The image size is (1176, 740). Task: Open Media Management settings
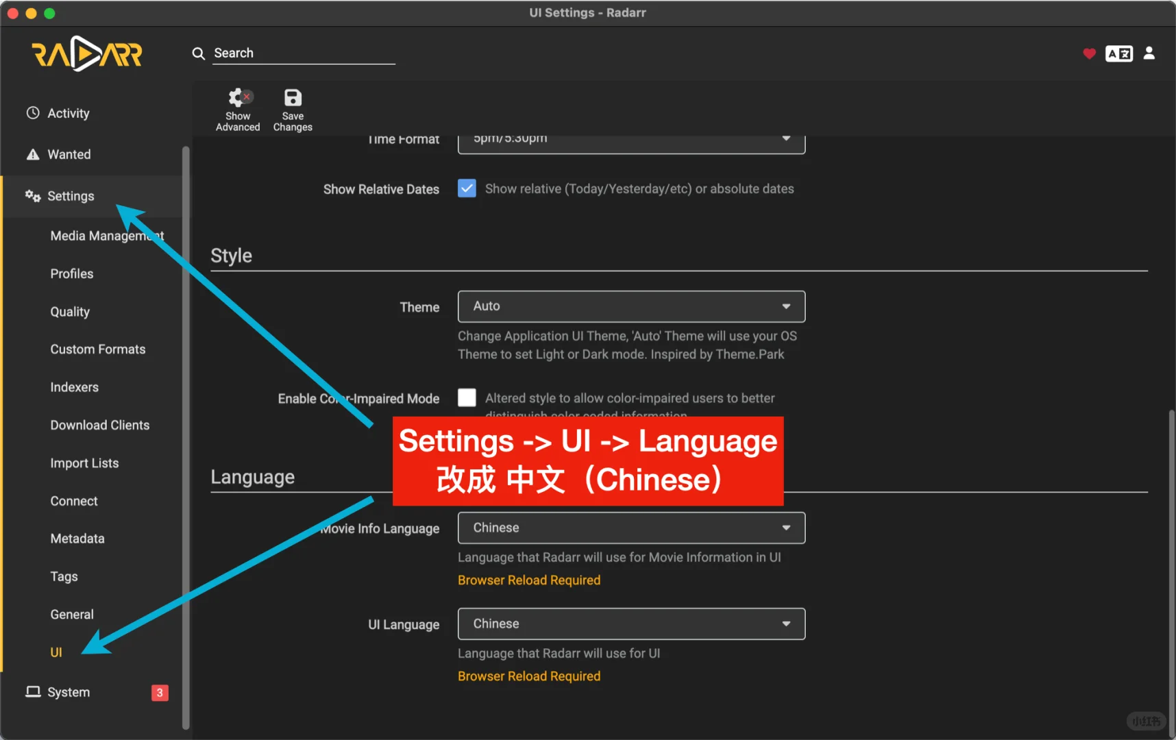(x=107, y=236)
